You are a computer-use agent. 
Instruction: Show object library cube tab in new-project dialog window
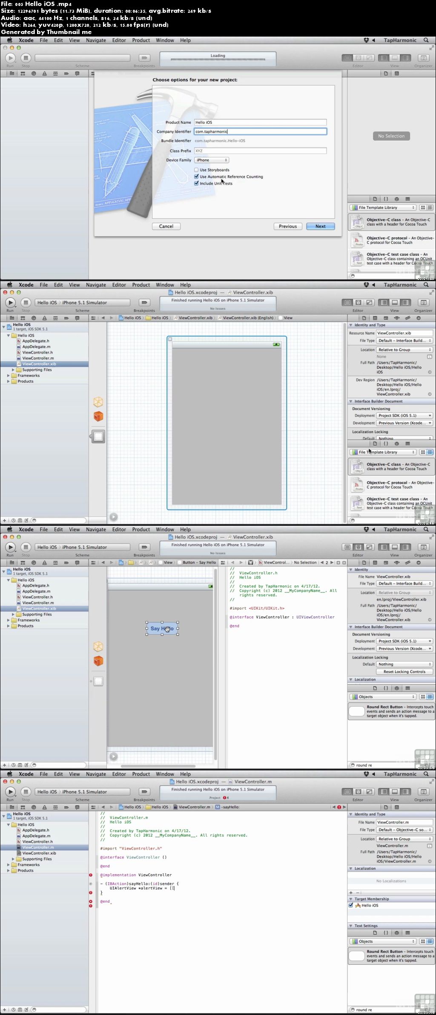[x=397, y=199]
